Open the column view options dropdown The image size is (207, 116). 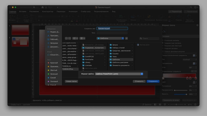tap(75, 38)
